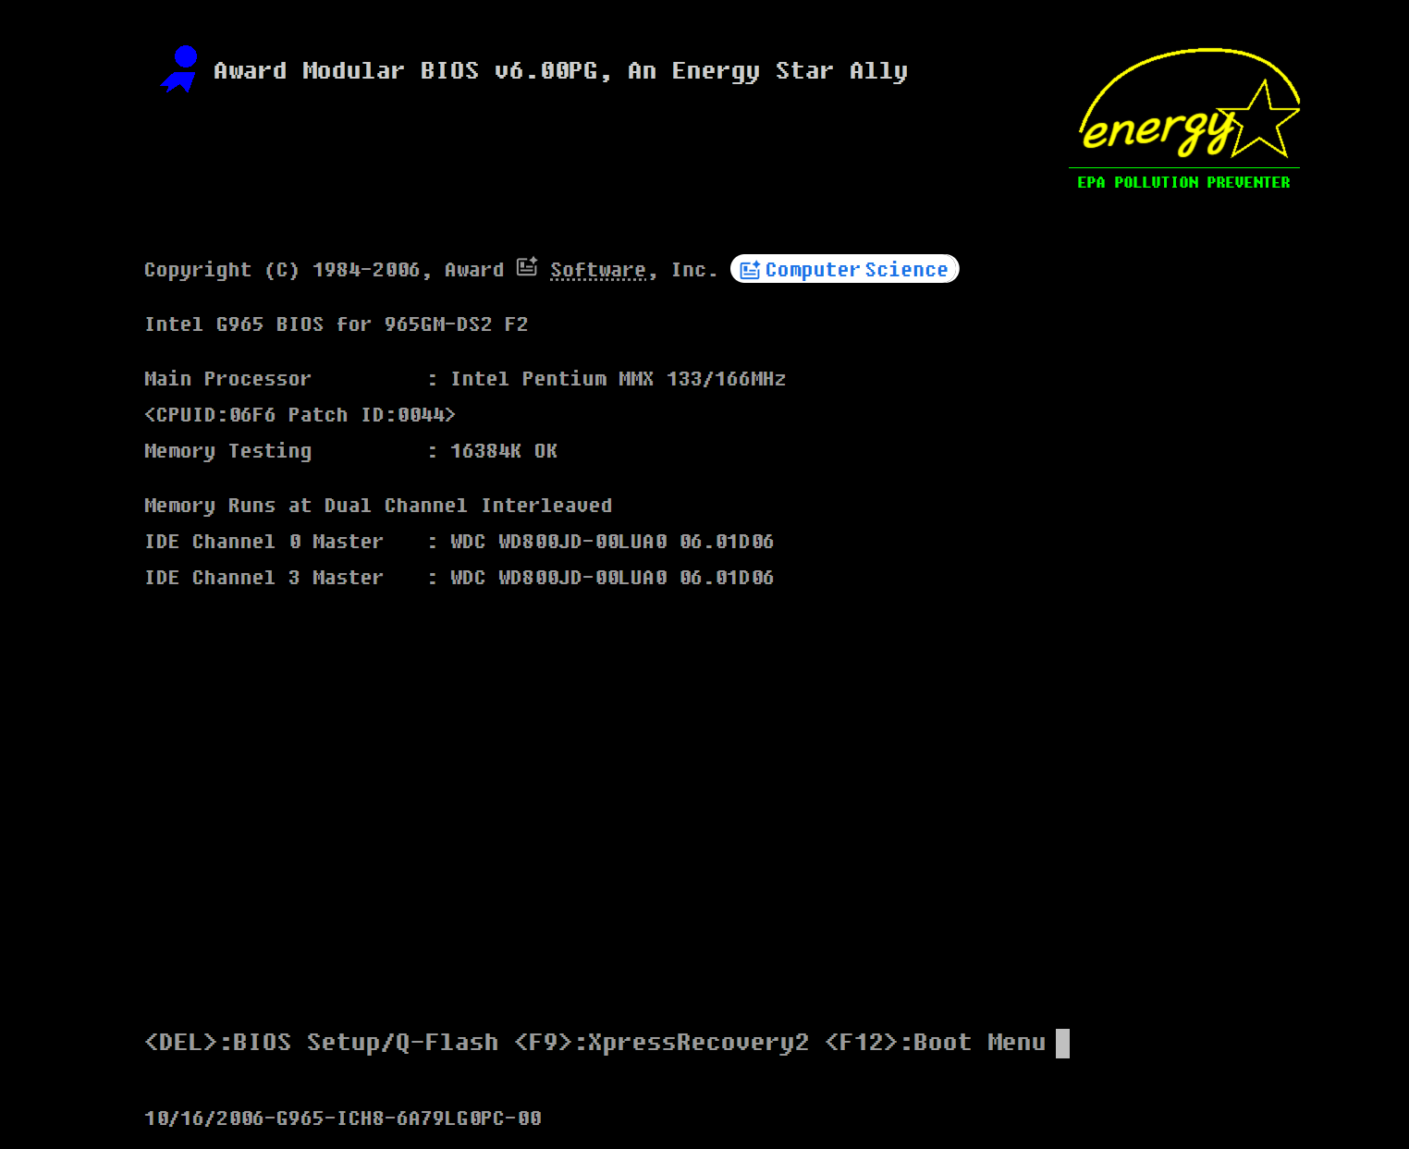1409x1149 pixels.
Task: Click the blinking cursor block after Boot Menu
Action: [1063, 1044]
